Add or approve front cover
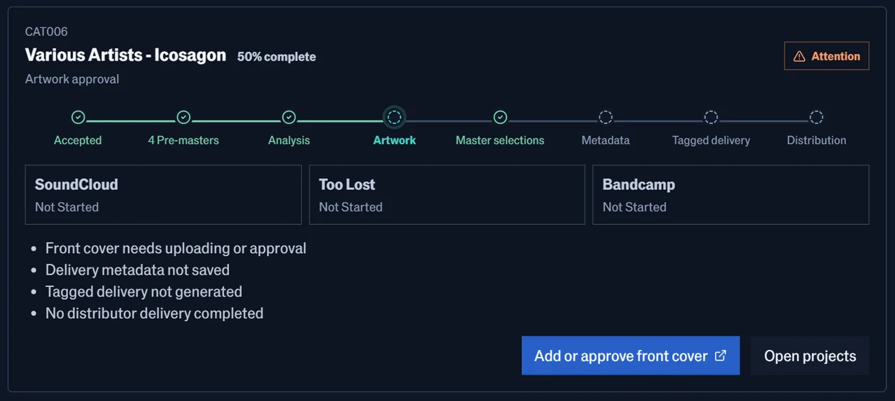This screenshot has width=895, height=401. (x=631, y=356)
